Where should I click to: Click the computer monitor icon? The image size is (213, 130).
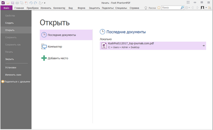(44, 47)
